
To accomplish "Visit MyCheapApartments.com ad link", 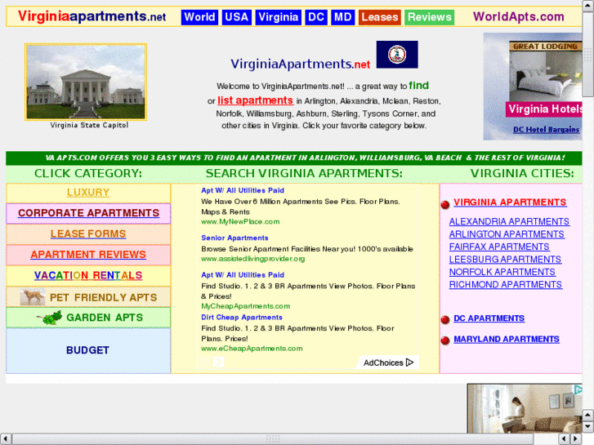I will click(245, 306).
